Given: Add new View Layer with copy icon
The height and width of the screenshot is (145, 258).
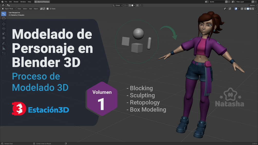Looking at the screenshot, I should point(253,2).
